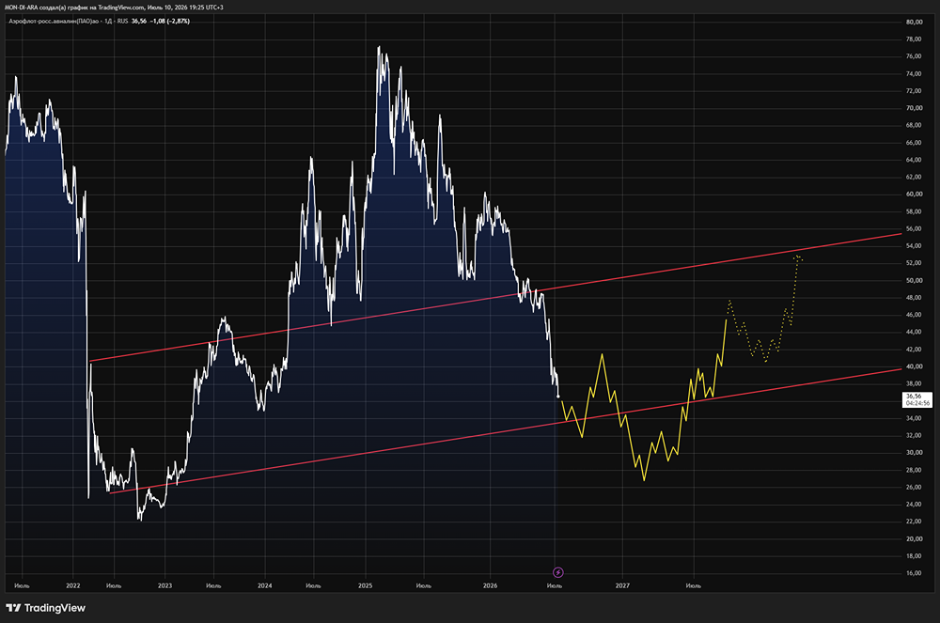940x623 pixels.
Task: Click the RUS exchange label in legend
Action: click(x=123, y=21)
